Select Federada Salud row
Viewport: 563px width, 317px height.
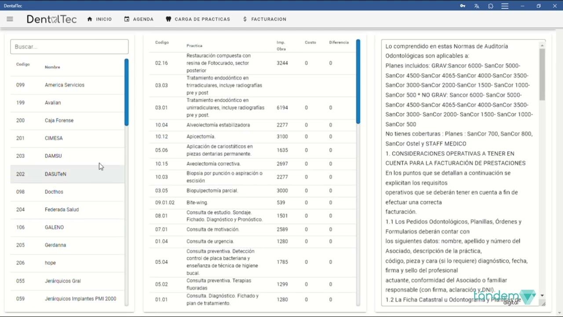(68, 210)
